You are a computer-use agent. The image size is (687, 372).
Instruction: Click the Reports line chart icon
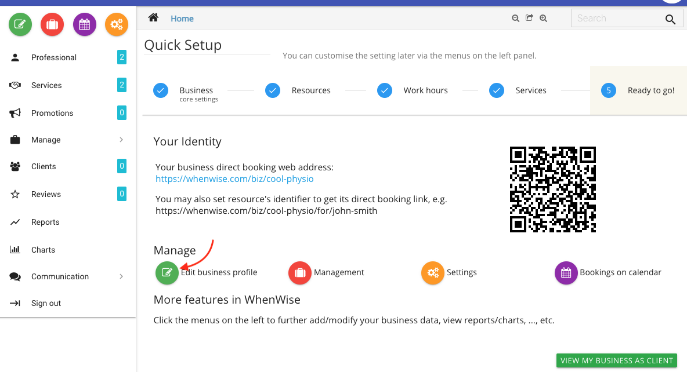click(15, 222)
